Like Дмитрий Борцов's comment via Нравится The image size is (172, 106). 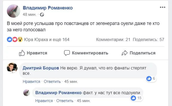pyautogui.click(x=31, y=82)
